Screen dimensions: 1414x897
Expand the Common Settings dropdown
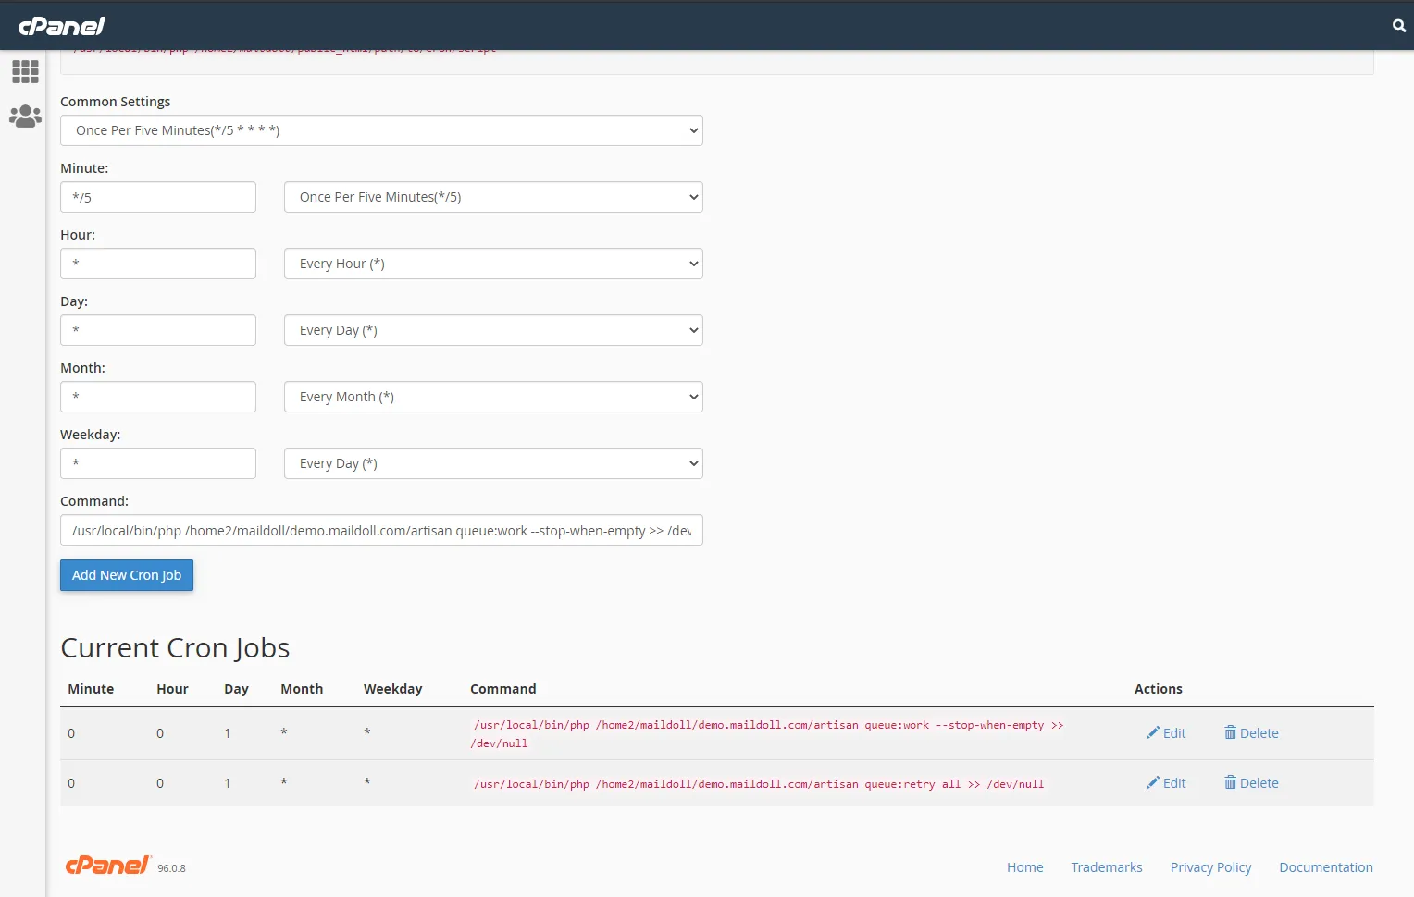tap(381, 130)
